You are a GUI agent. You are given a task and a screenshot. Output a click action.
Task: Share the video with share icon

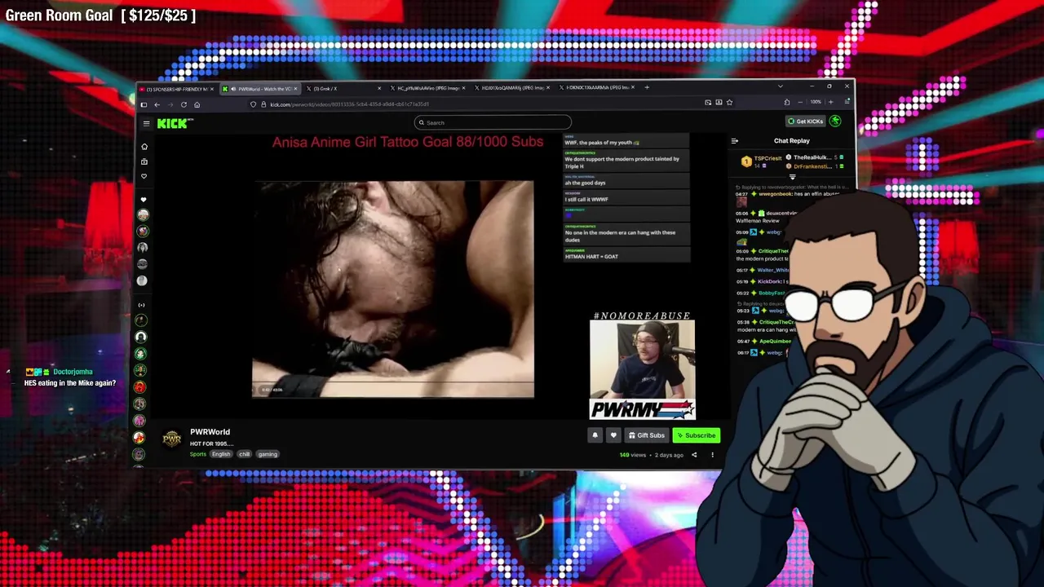coord(694,455)
